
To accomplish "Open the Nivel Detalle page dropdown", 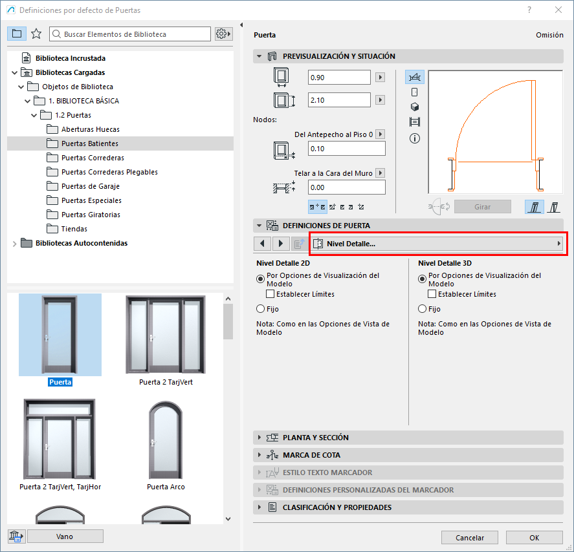I will coord(437,244).
